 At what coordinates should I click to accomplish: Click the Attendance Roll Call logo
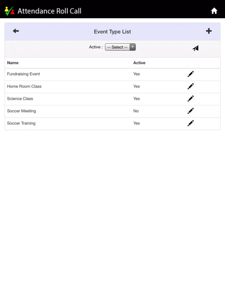coord(9,11)
